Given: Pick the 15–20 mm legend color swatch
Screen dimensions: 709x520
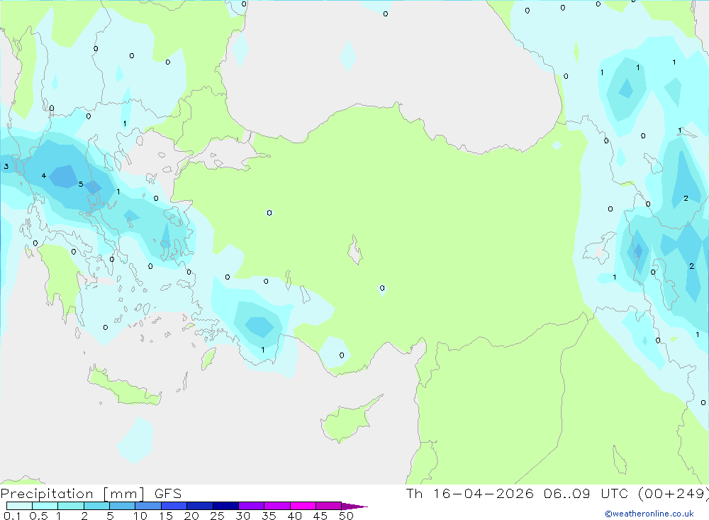Looking at the screenshot, I should [174, 506].
